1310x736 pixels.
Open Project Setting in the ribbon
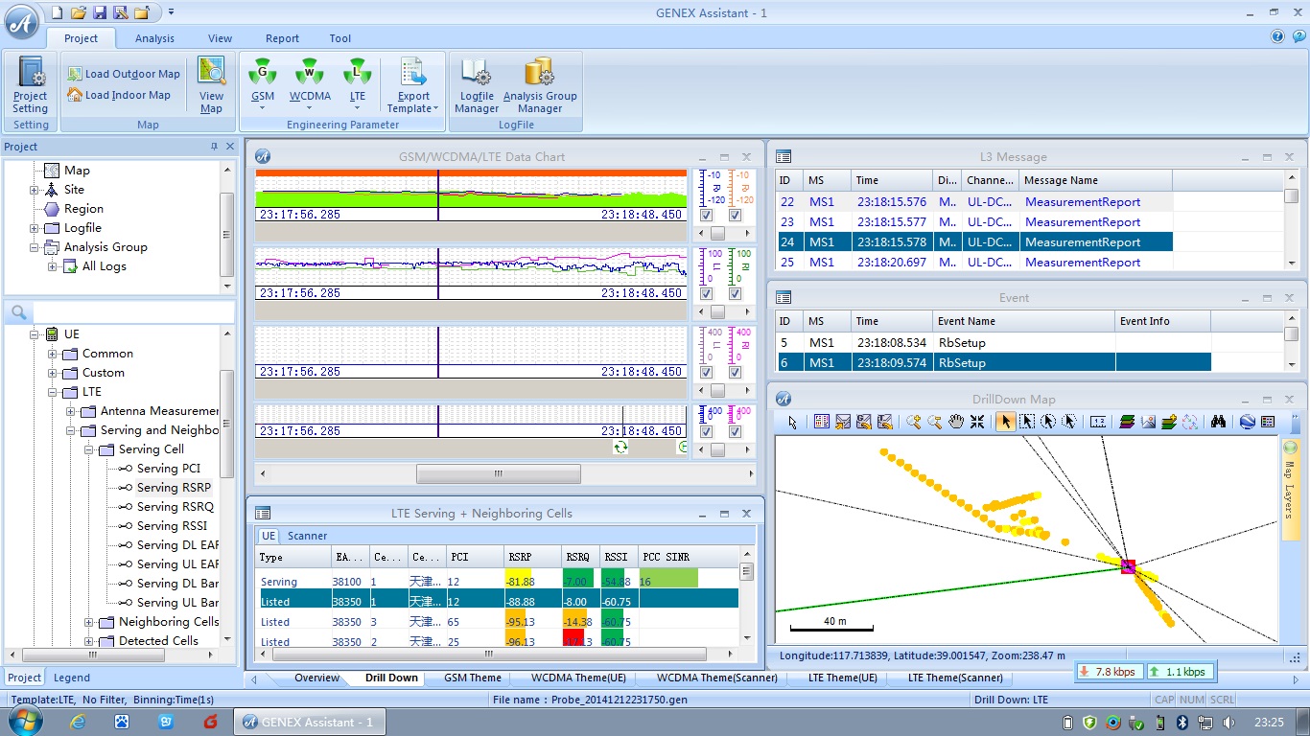click(31, 85)
